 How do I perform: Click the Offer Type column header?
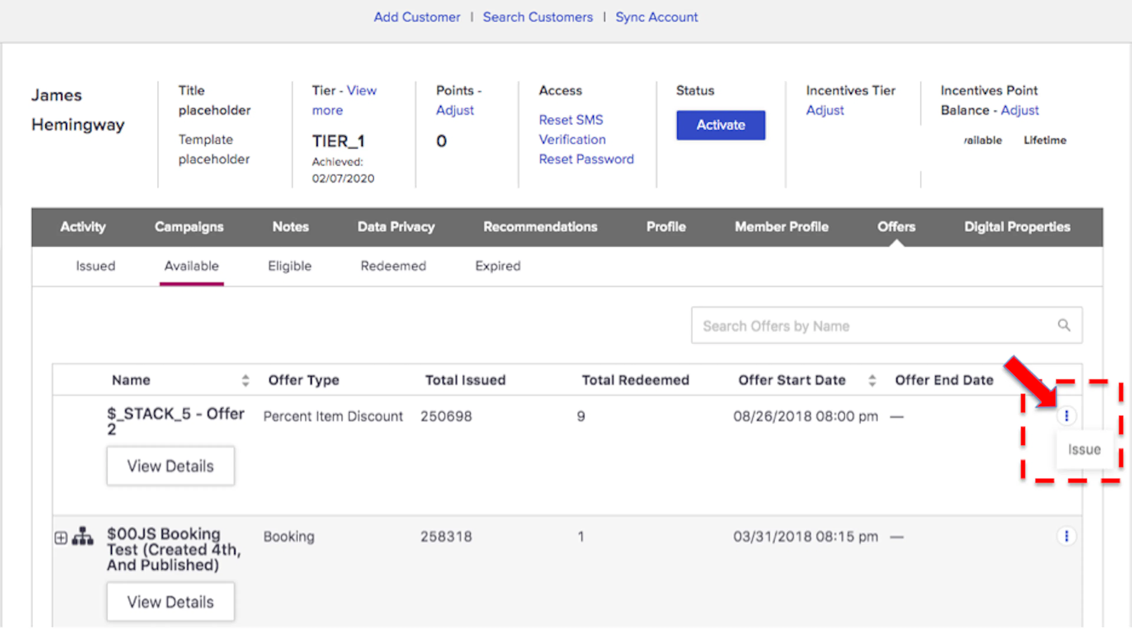coord(304,380)
